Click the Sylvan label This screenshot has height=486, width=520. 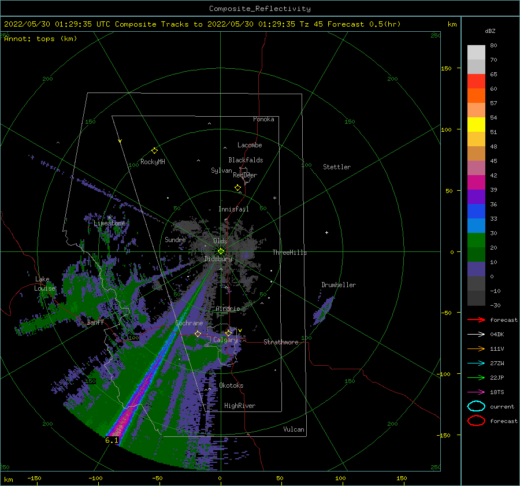tap(221, 170)
